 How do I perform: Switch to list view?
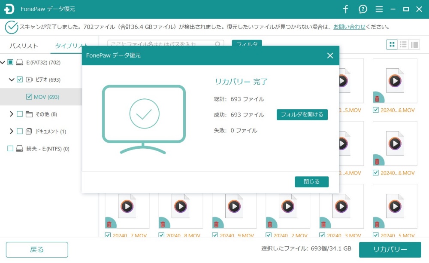pyautogui.click(x=403, y=44)
